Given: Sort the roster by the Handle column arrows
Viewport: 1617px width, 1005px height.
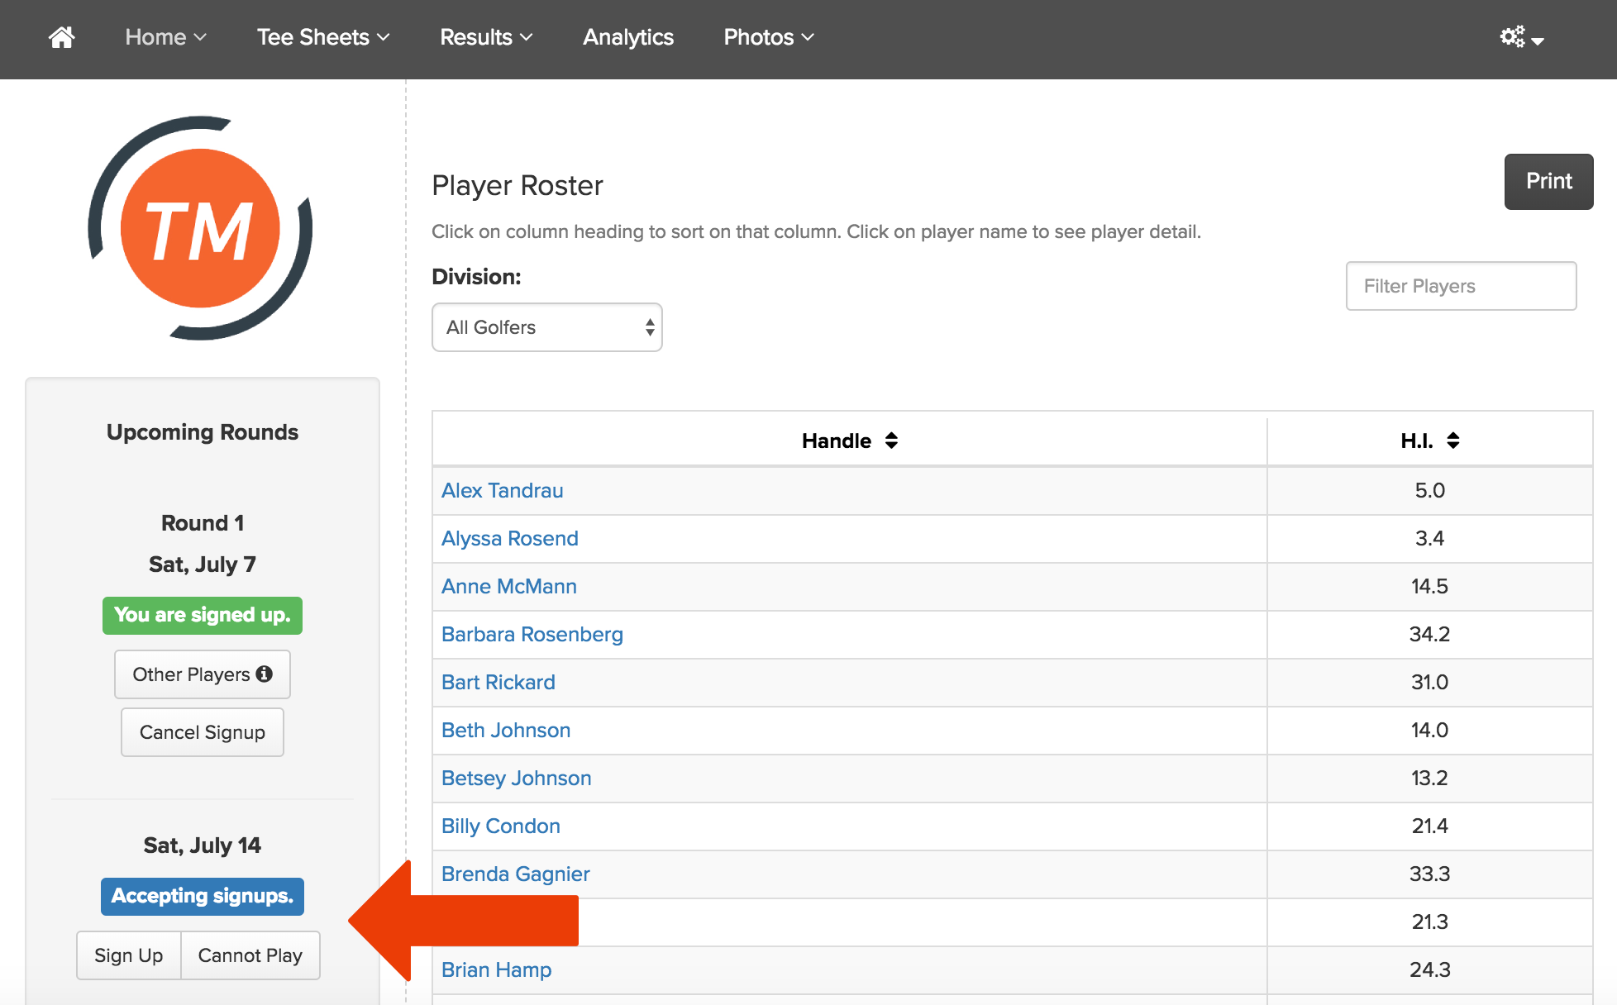Looking at the screenshot, I should pos(893,441).
